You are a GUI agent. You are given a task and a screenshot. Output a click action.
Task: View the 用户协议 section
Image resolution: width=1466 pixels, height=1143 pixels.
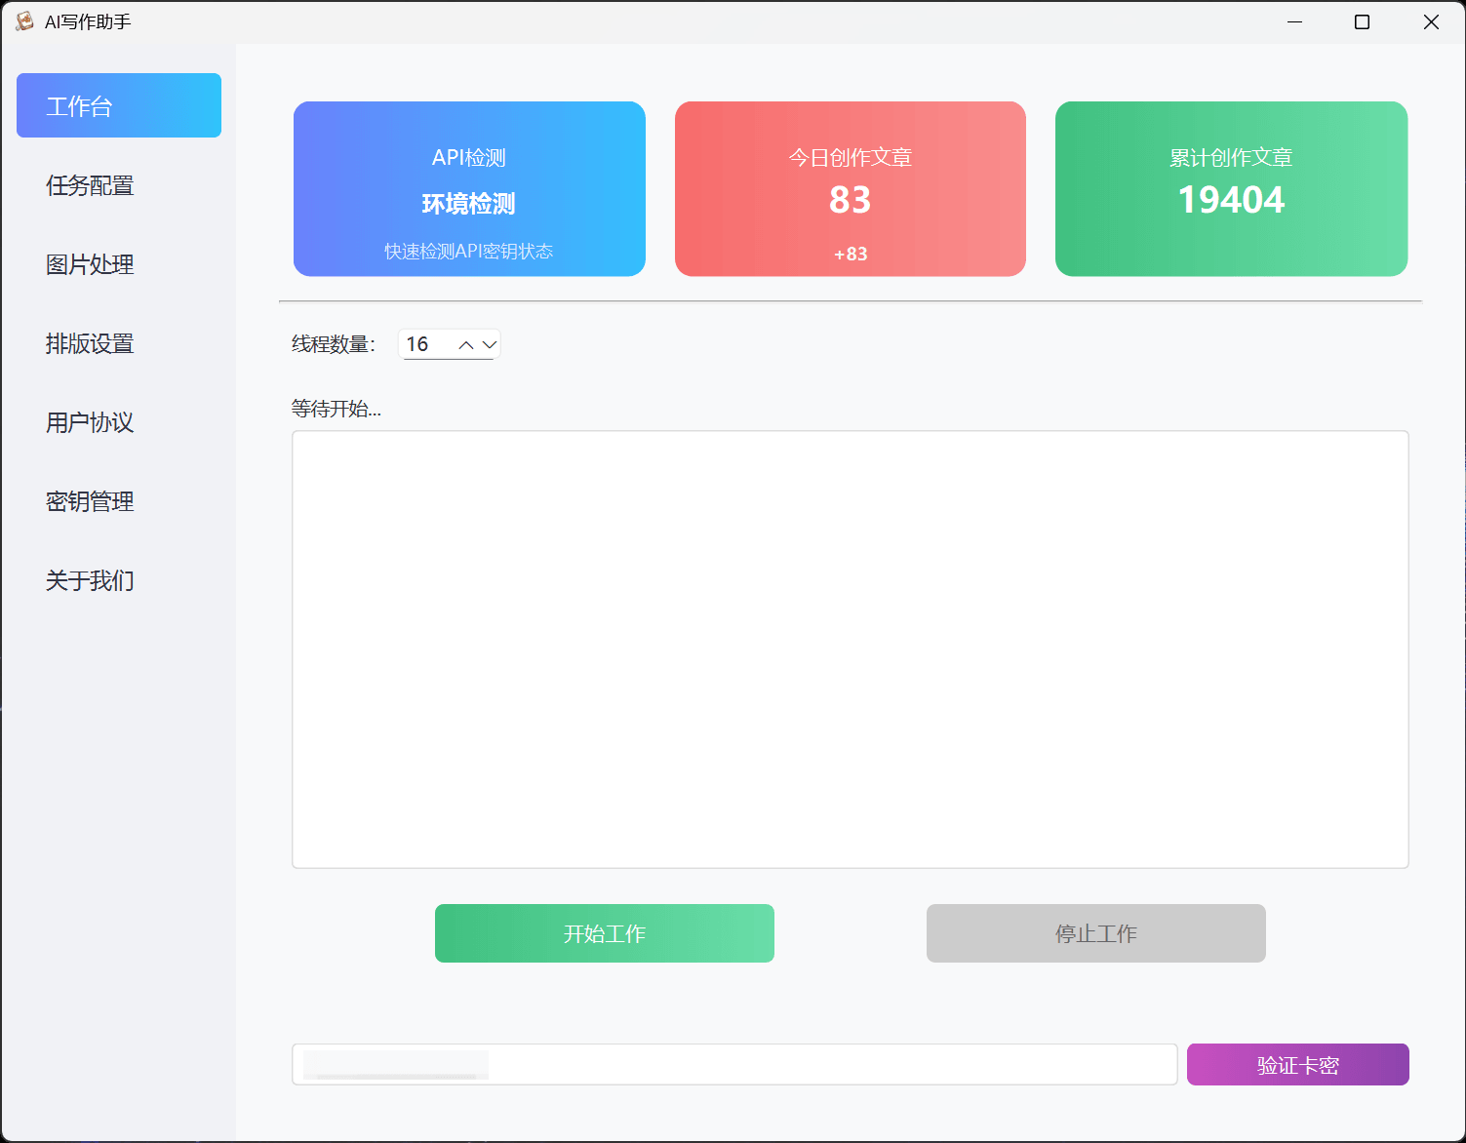point(90,422)
